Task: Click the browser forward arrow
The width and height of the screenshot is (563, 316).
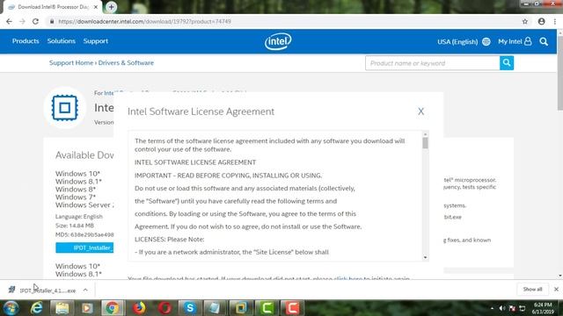Action: 22,21
